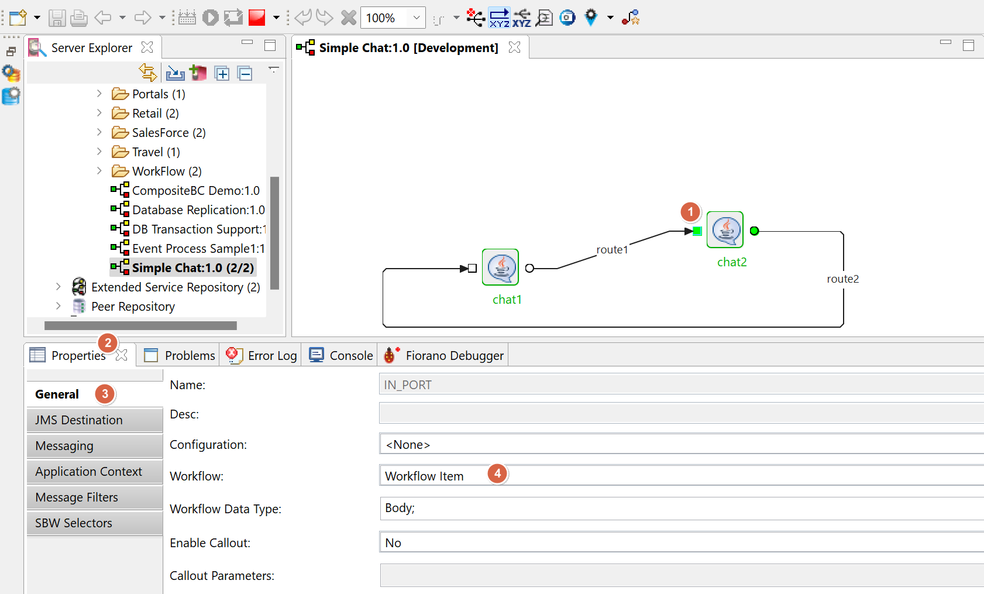Open the Fiorano Debugger tab
984x594 pixels.
click(443, 355)
